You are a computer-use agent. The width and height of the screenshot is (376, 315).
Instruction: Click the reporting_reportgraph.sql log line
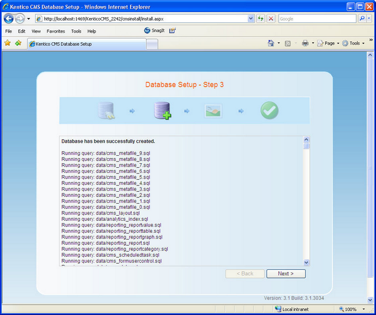click(112, 237)
